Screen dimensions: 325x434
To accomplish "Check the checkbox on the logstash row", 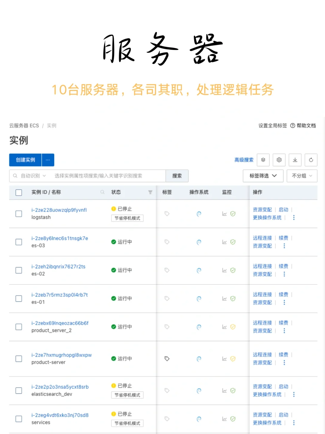I will pos(18,214).
